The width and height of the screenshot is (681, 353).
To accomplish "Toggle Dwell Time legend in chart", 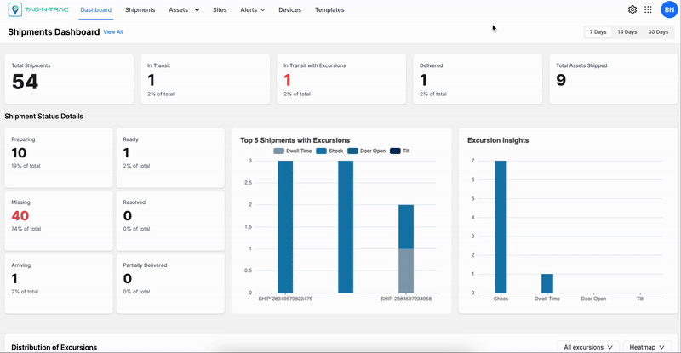I will pos(291,151).
